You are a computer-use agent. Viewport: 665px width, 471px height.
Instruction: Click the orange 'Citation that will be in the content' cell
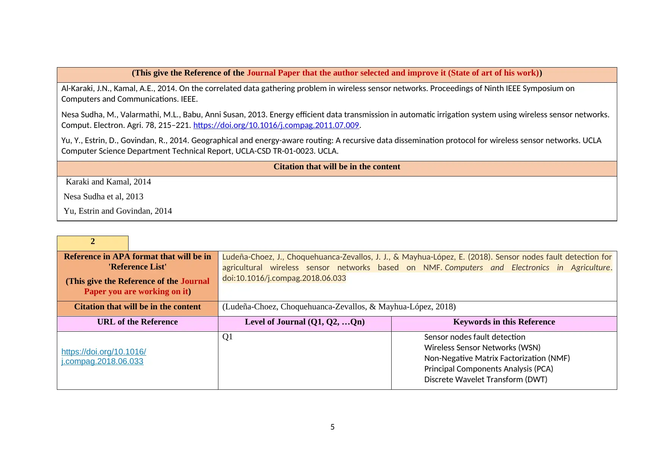point(138,309)
